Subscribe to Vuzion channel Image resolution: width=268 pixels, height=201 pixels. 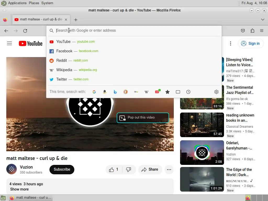pos(62,170)
